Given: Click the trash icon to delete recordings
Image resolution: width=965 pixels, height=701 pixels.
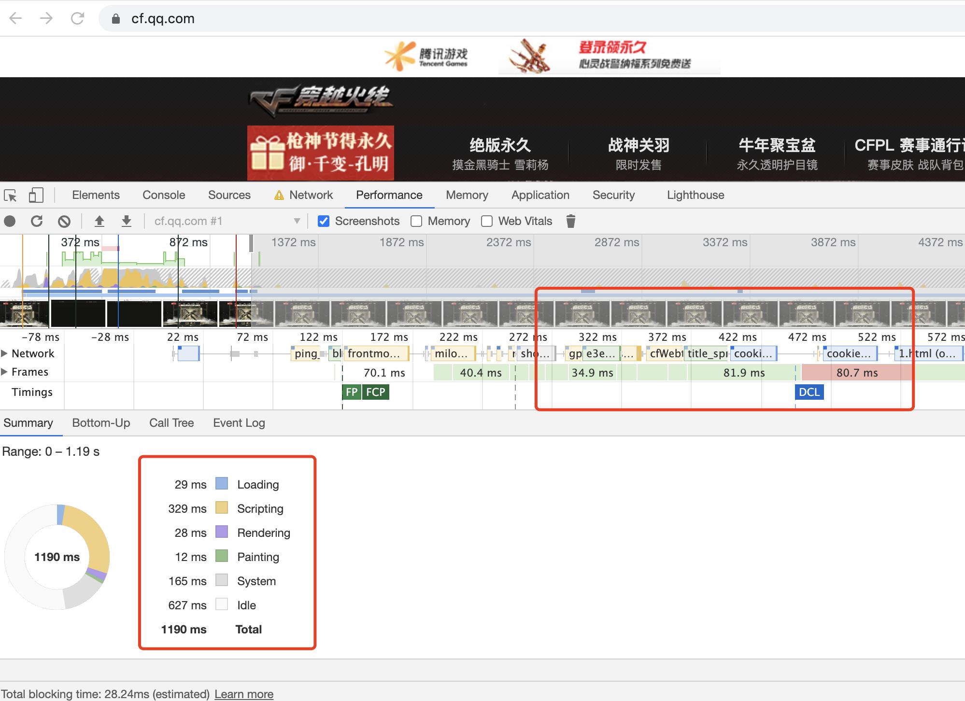Looking at the screenshot, I should click(571, 221).
